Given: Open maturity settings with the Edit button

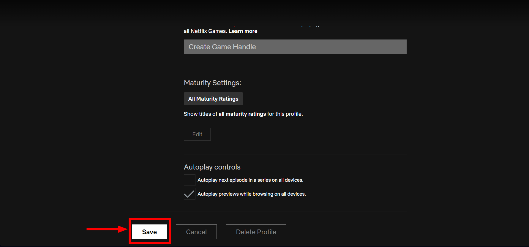Looking at the screenshot, I should point(197,134).
